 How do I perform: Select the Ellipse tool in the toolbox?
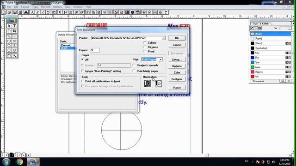coord(9,46)
